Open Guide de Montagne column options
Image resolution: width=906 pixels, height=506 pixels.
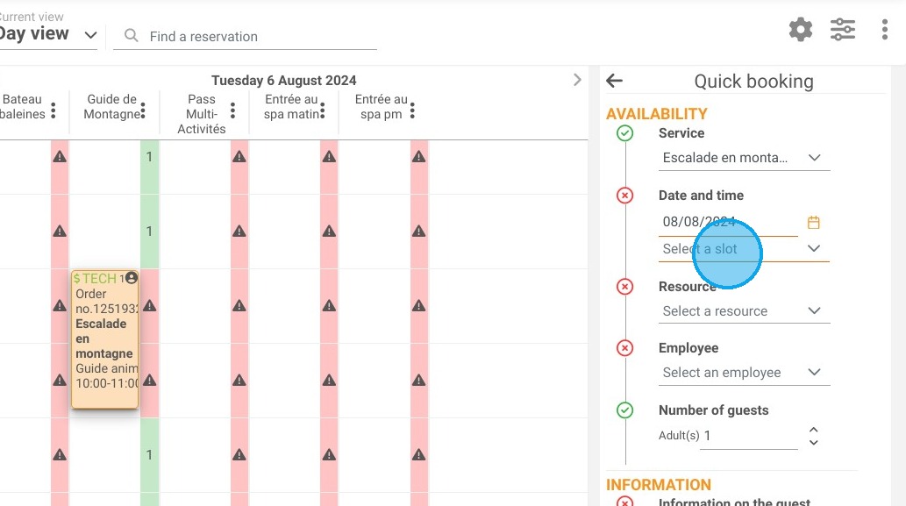pos(143,110)
